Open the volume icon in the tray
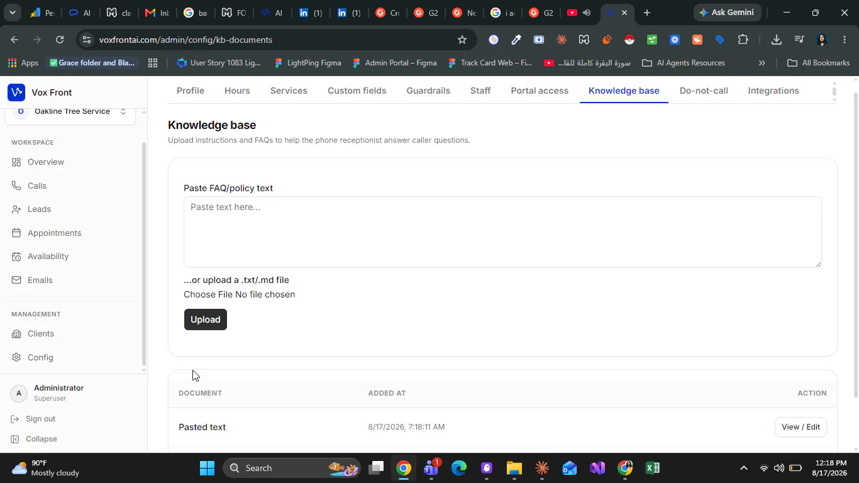The image size is (859, 483). [779, 468]
